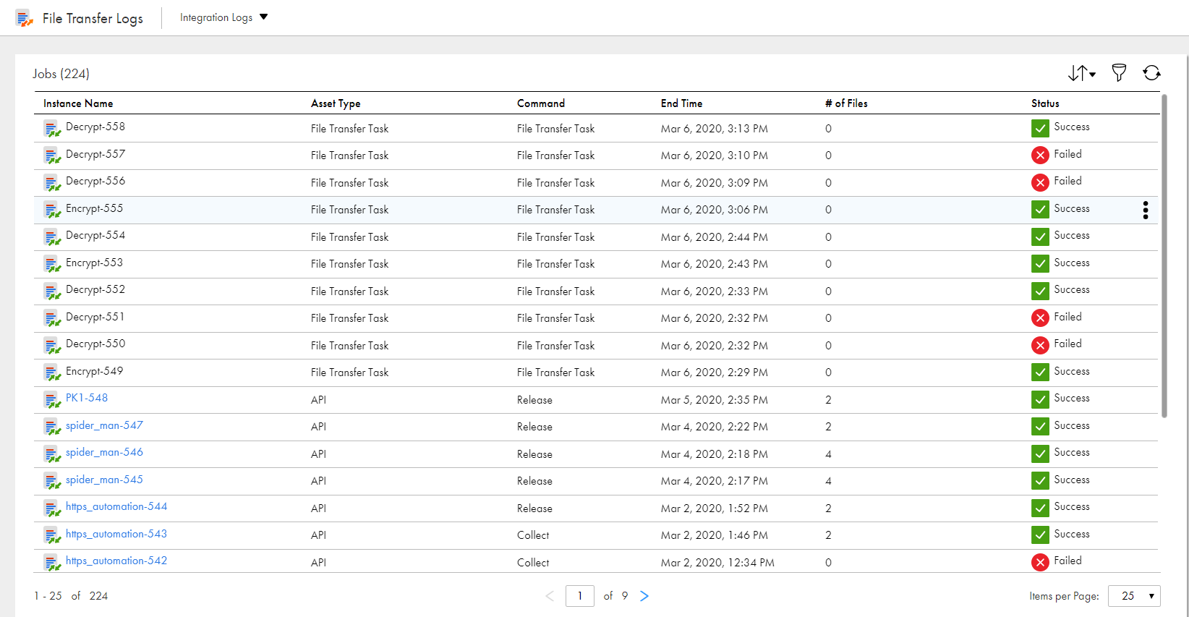The width and height of the screenshot is (1189, 617).
Task: Click the Success checkmark icon for Encrypt-549
Action: 1040,372
